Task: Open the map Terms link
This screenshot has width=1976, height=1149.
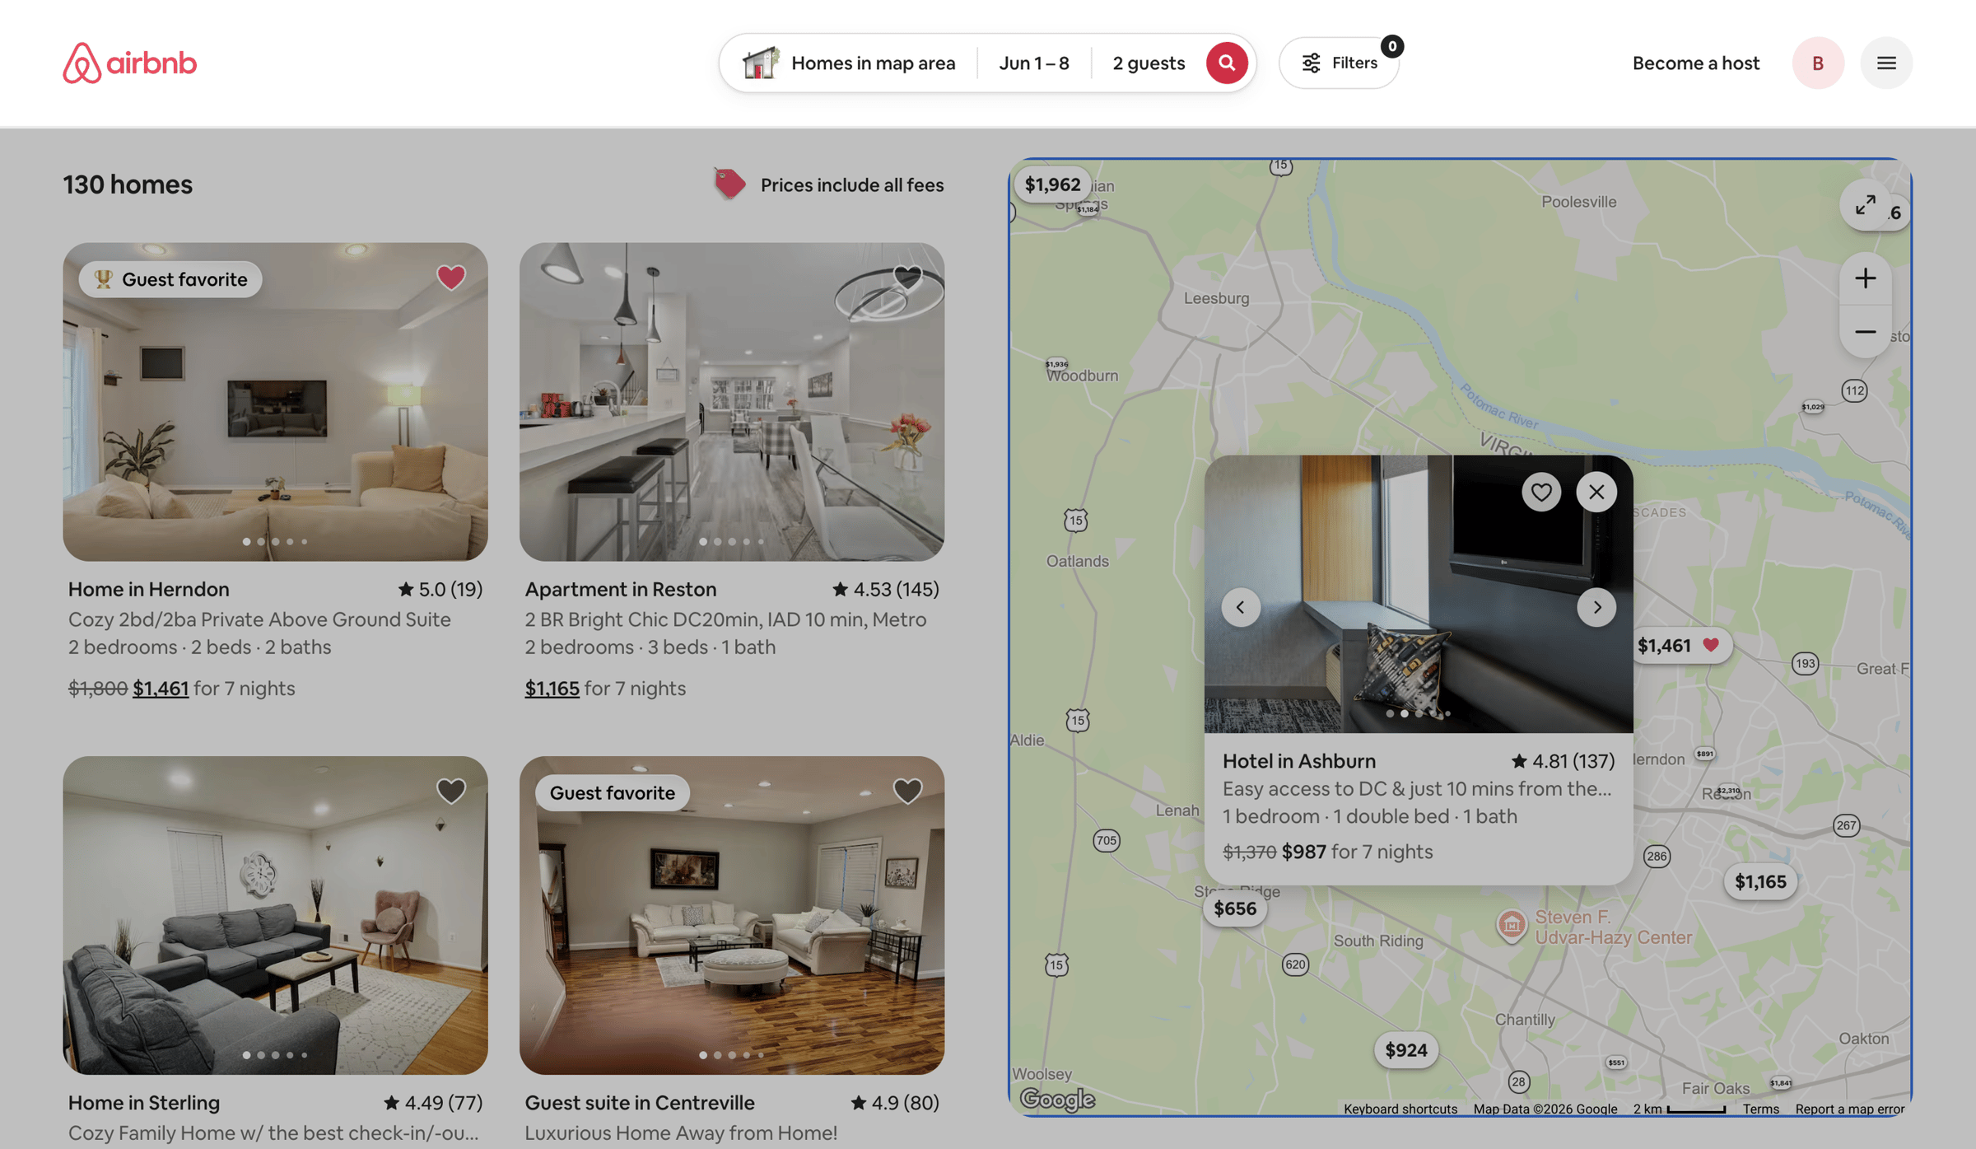Action: [x=1760, y=1109]
